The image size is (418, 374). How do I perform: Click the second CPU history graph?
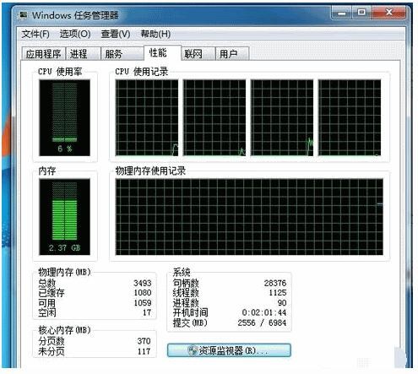(214, 117)
